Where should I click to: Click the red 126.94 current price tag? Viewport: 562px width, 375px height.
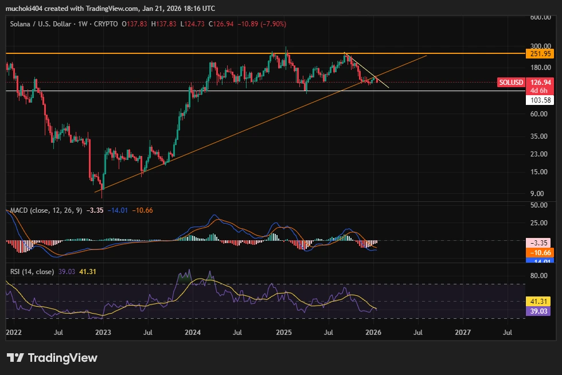tap(540, 83)
